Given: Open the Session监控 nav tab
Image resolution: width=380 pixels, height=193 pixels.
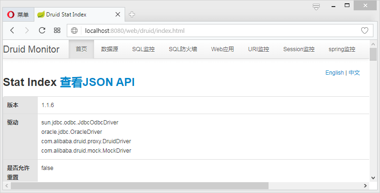Looking at the screenshot, I should coord(299,49).
